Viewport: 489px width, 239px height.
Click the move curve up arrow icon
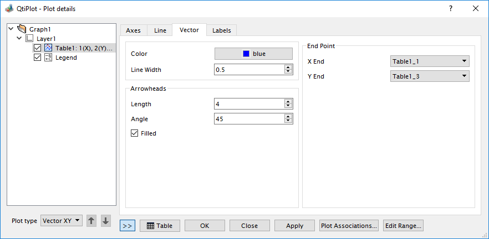click(91, 221)
